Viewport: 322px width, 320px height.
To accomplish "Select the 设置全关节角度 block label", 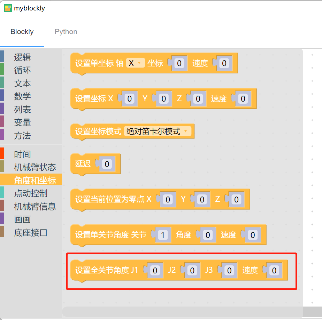I will pyautogui.click(x=102, y=270).
